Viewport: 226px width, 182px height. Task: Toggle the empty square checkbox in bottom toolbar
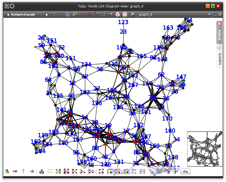[50, 171]
